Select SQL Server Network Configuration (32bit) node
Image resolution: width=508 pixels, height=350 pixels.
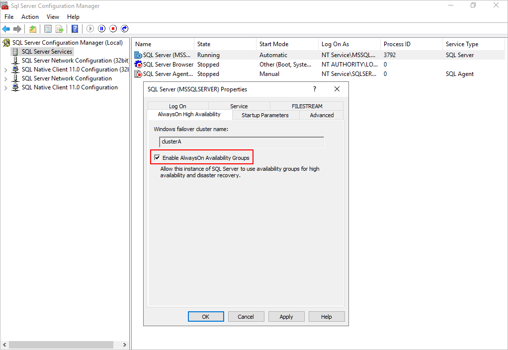click(x=75, y=61)
